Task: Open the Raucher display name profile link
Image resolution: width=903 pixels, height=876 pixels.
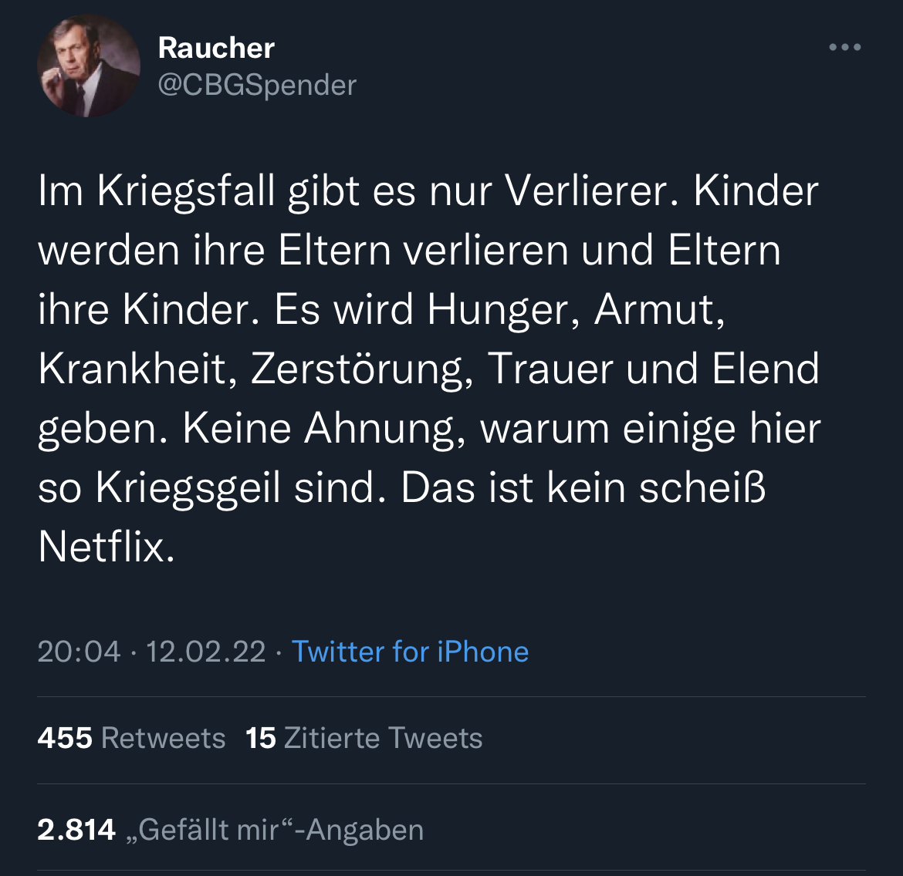Action: [216, 48]
